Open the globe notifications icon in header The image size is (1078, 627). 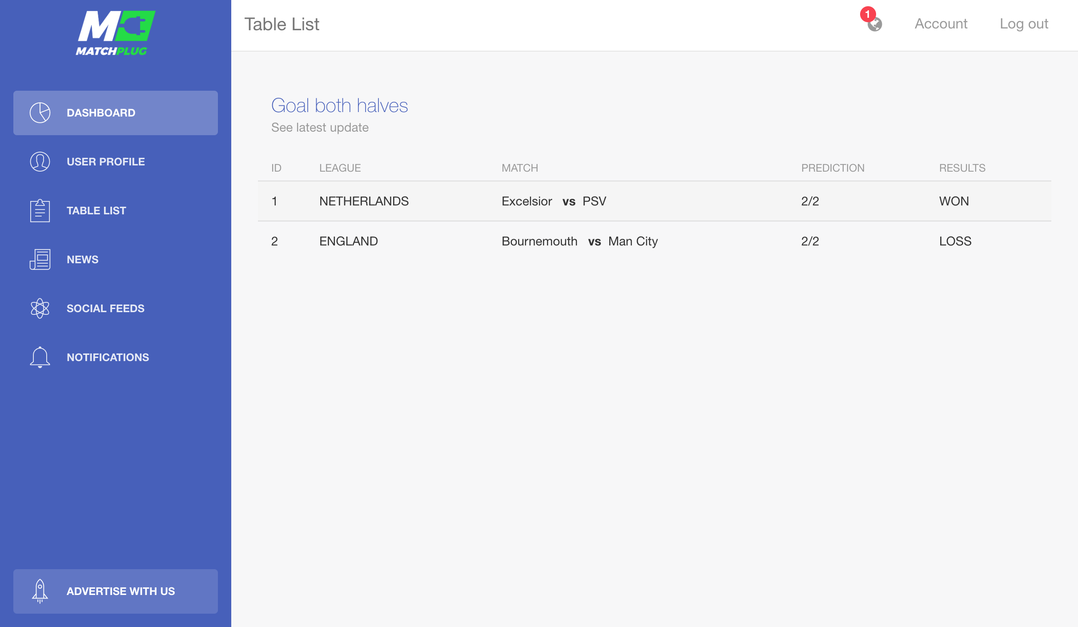pos(875,24)
